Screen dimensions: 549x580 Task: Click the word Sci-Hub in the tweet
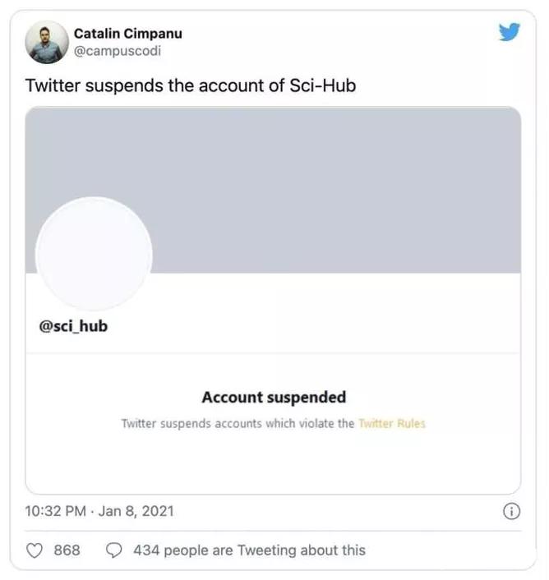point(322,85)
